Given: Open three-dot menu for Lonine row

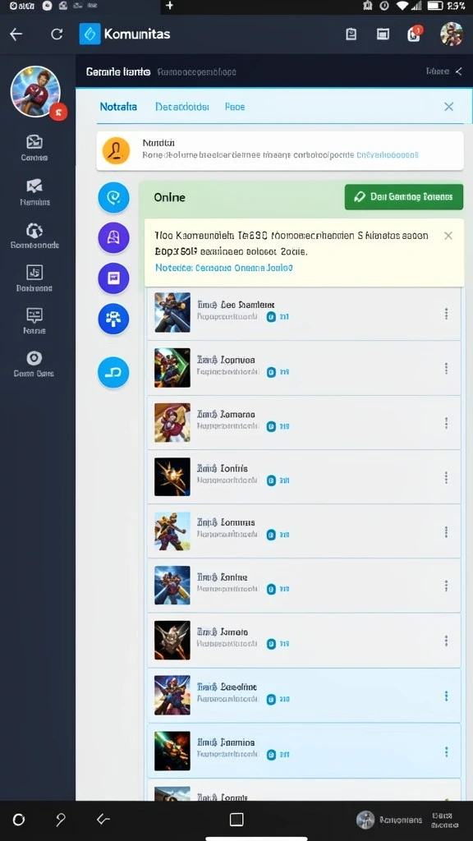Looking at the screenshot, I should tap(446, 586).
